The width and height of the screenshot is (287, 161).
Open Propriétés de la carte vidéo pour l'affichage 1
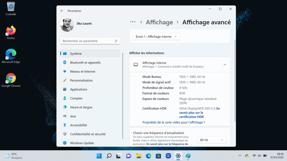click(x=173, y=122)
